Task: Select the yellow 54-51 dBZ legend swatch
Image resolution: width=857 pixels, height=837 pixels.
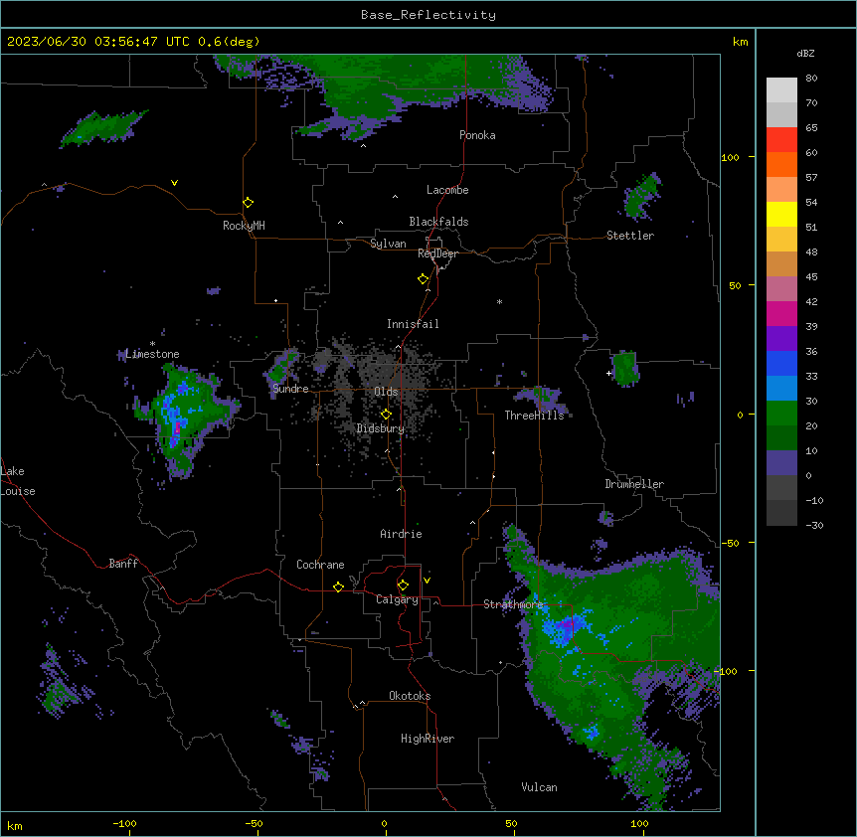Action: coord(781,214)
